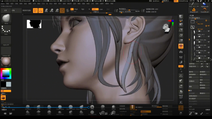Image resolution: width=212 pixels, height=119 pixels.
Task: Select the light blue main color swatch
Action: coord(9,84)
